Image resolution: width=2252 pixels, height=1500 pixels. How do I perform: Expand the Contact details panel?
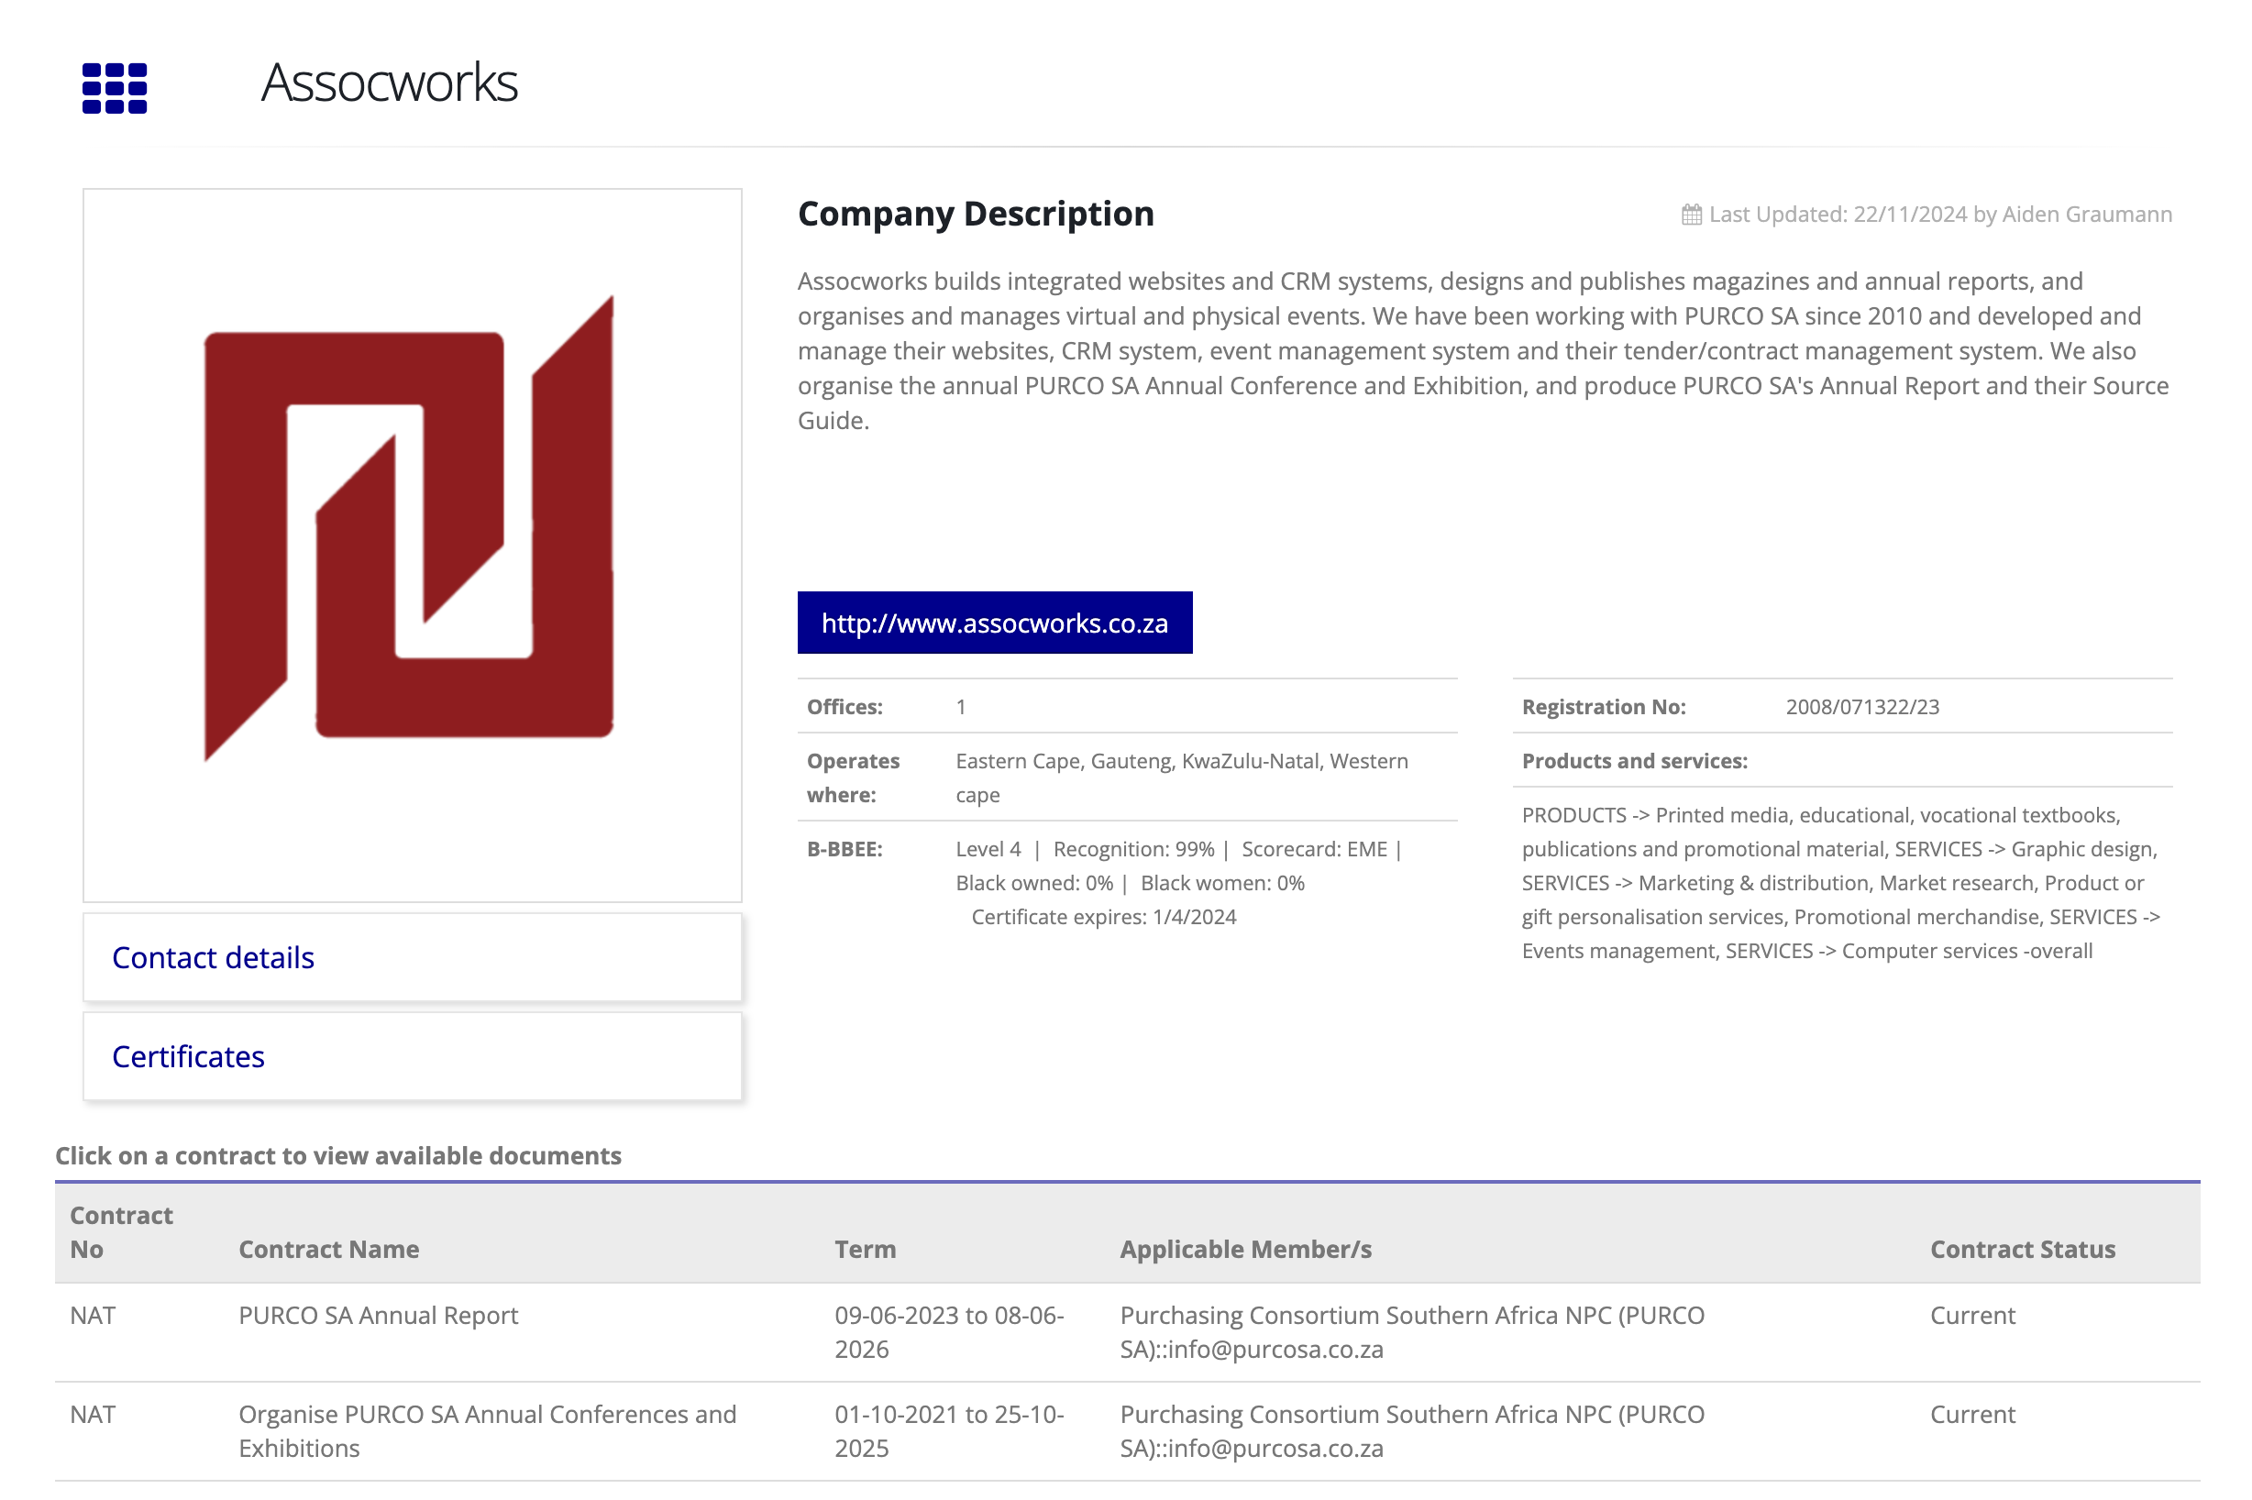pyautogui.click(x=213, y=957)
